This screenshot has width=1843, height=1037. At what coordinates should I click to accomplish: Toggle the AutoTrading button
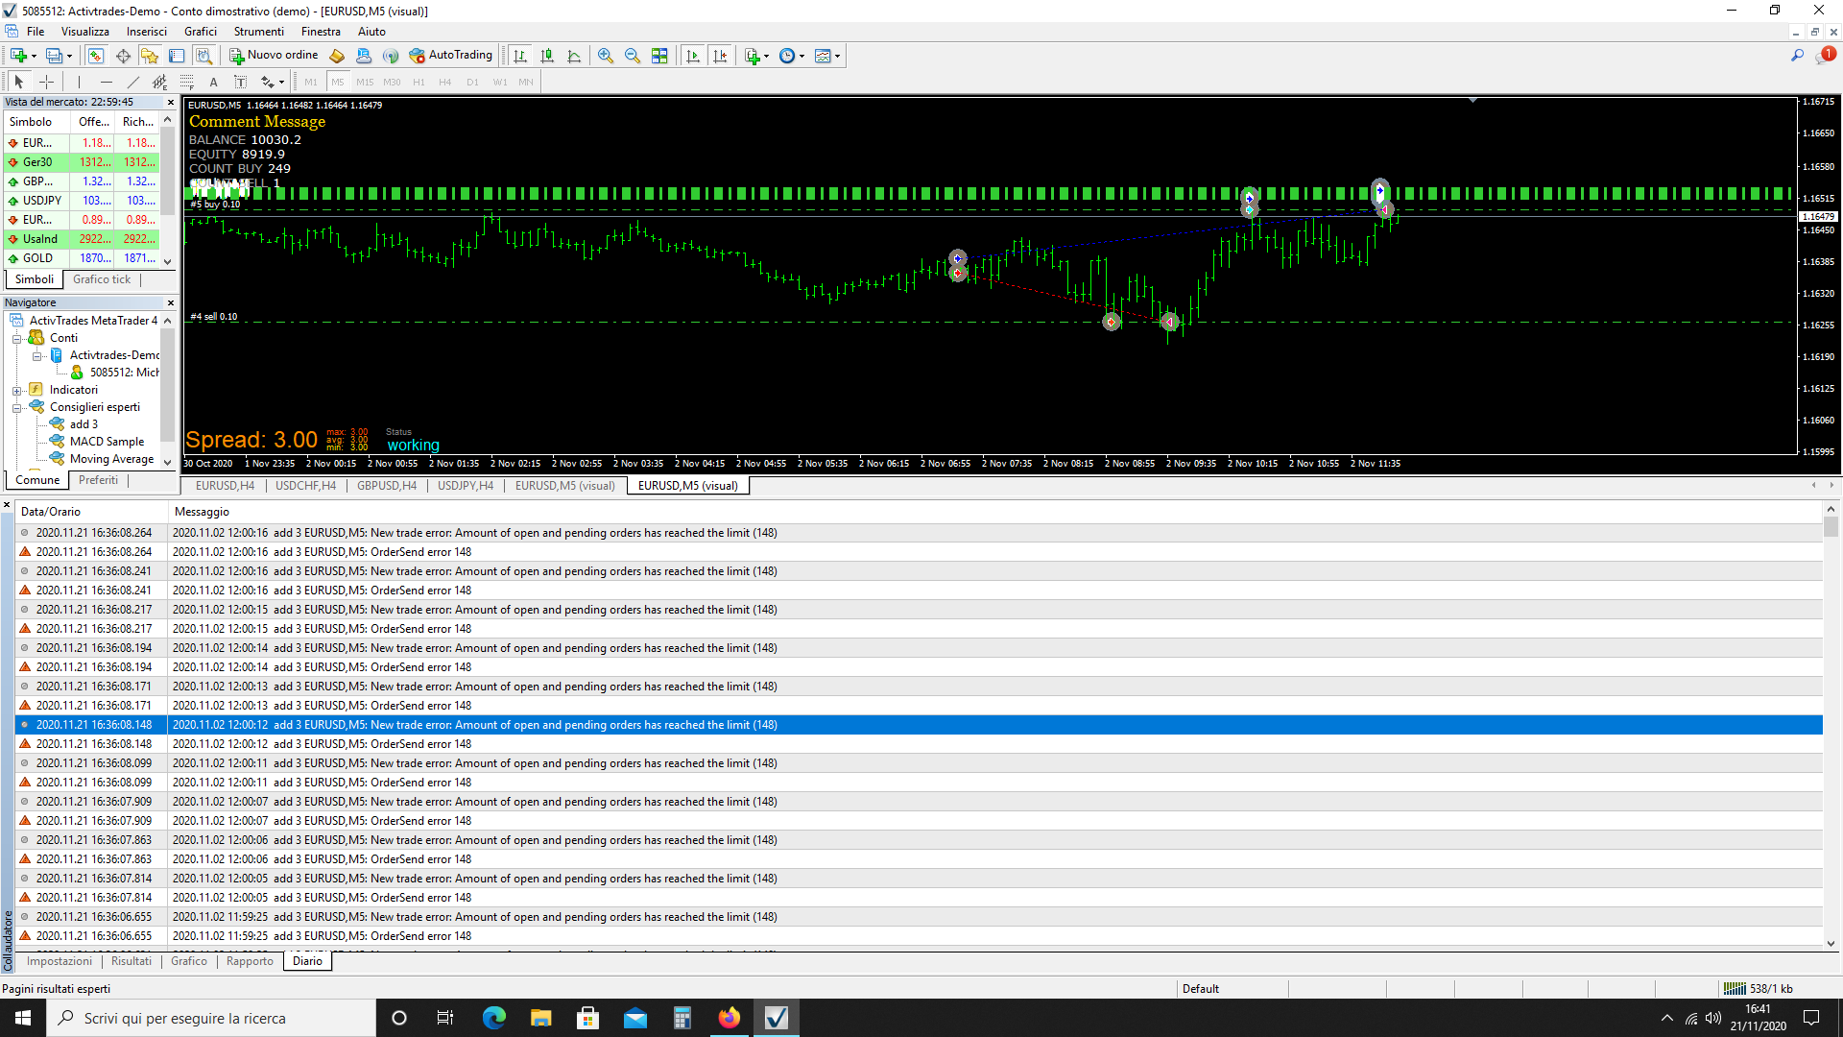click(451, 56)
